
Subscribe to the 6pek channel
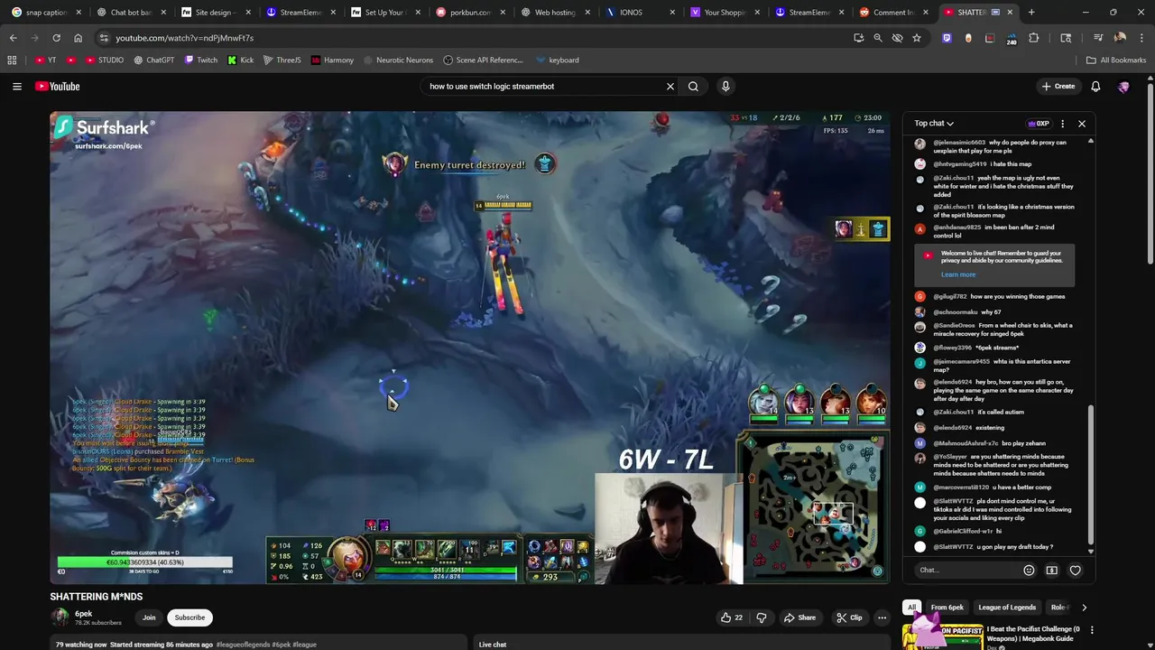pos(189,617)
